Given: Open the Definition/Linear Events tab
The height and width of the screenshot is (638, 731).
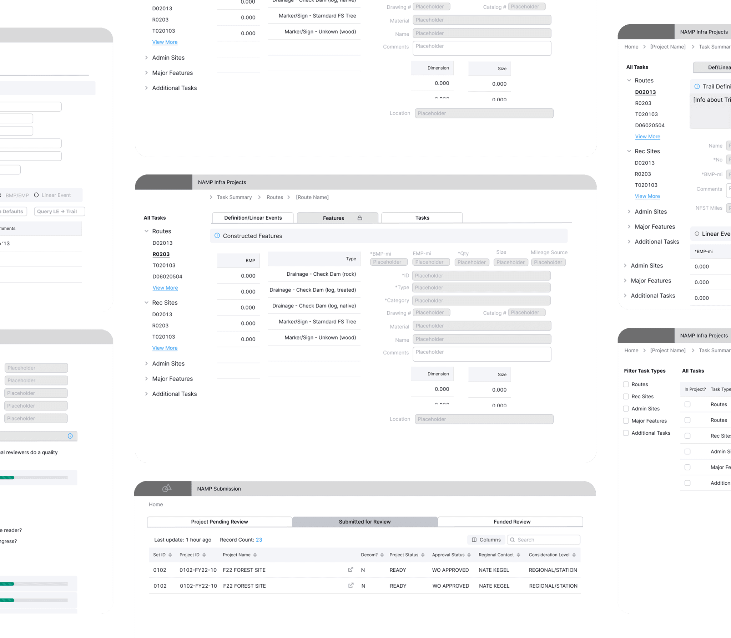Looking at the screenshot, I should [253, 218].
